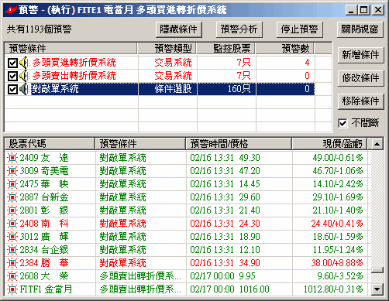This screenshot has width=389, height=301.
Task: Uncheck the 不間斷 checkbox
Action: tap(343, 123)
